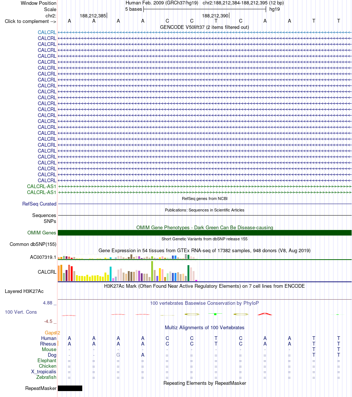Click the black RepeatMasker element block
Screen dimensions: 352x397
click(70, 388)
